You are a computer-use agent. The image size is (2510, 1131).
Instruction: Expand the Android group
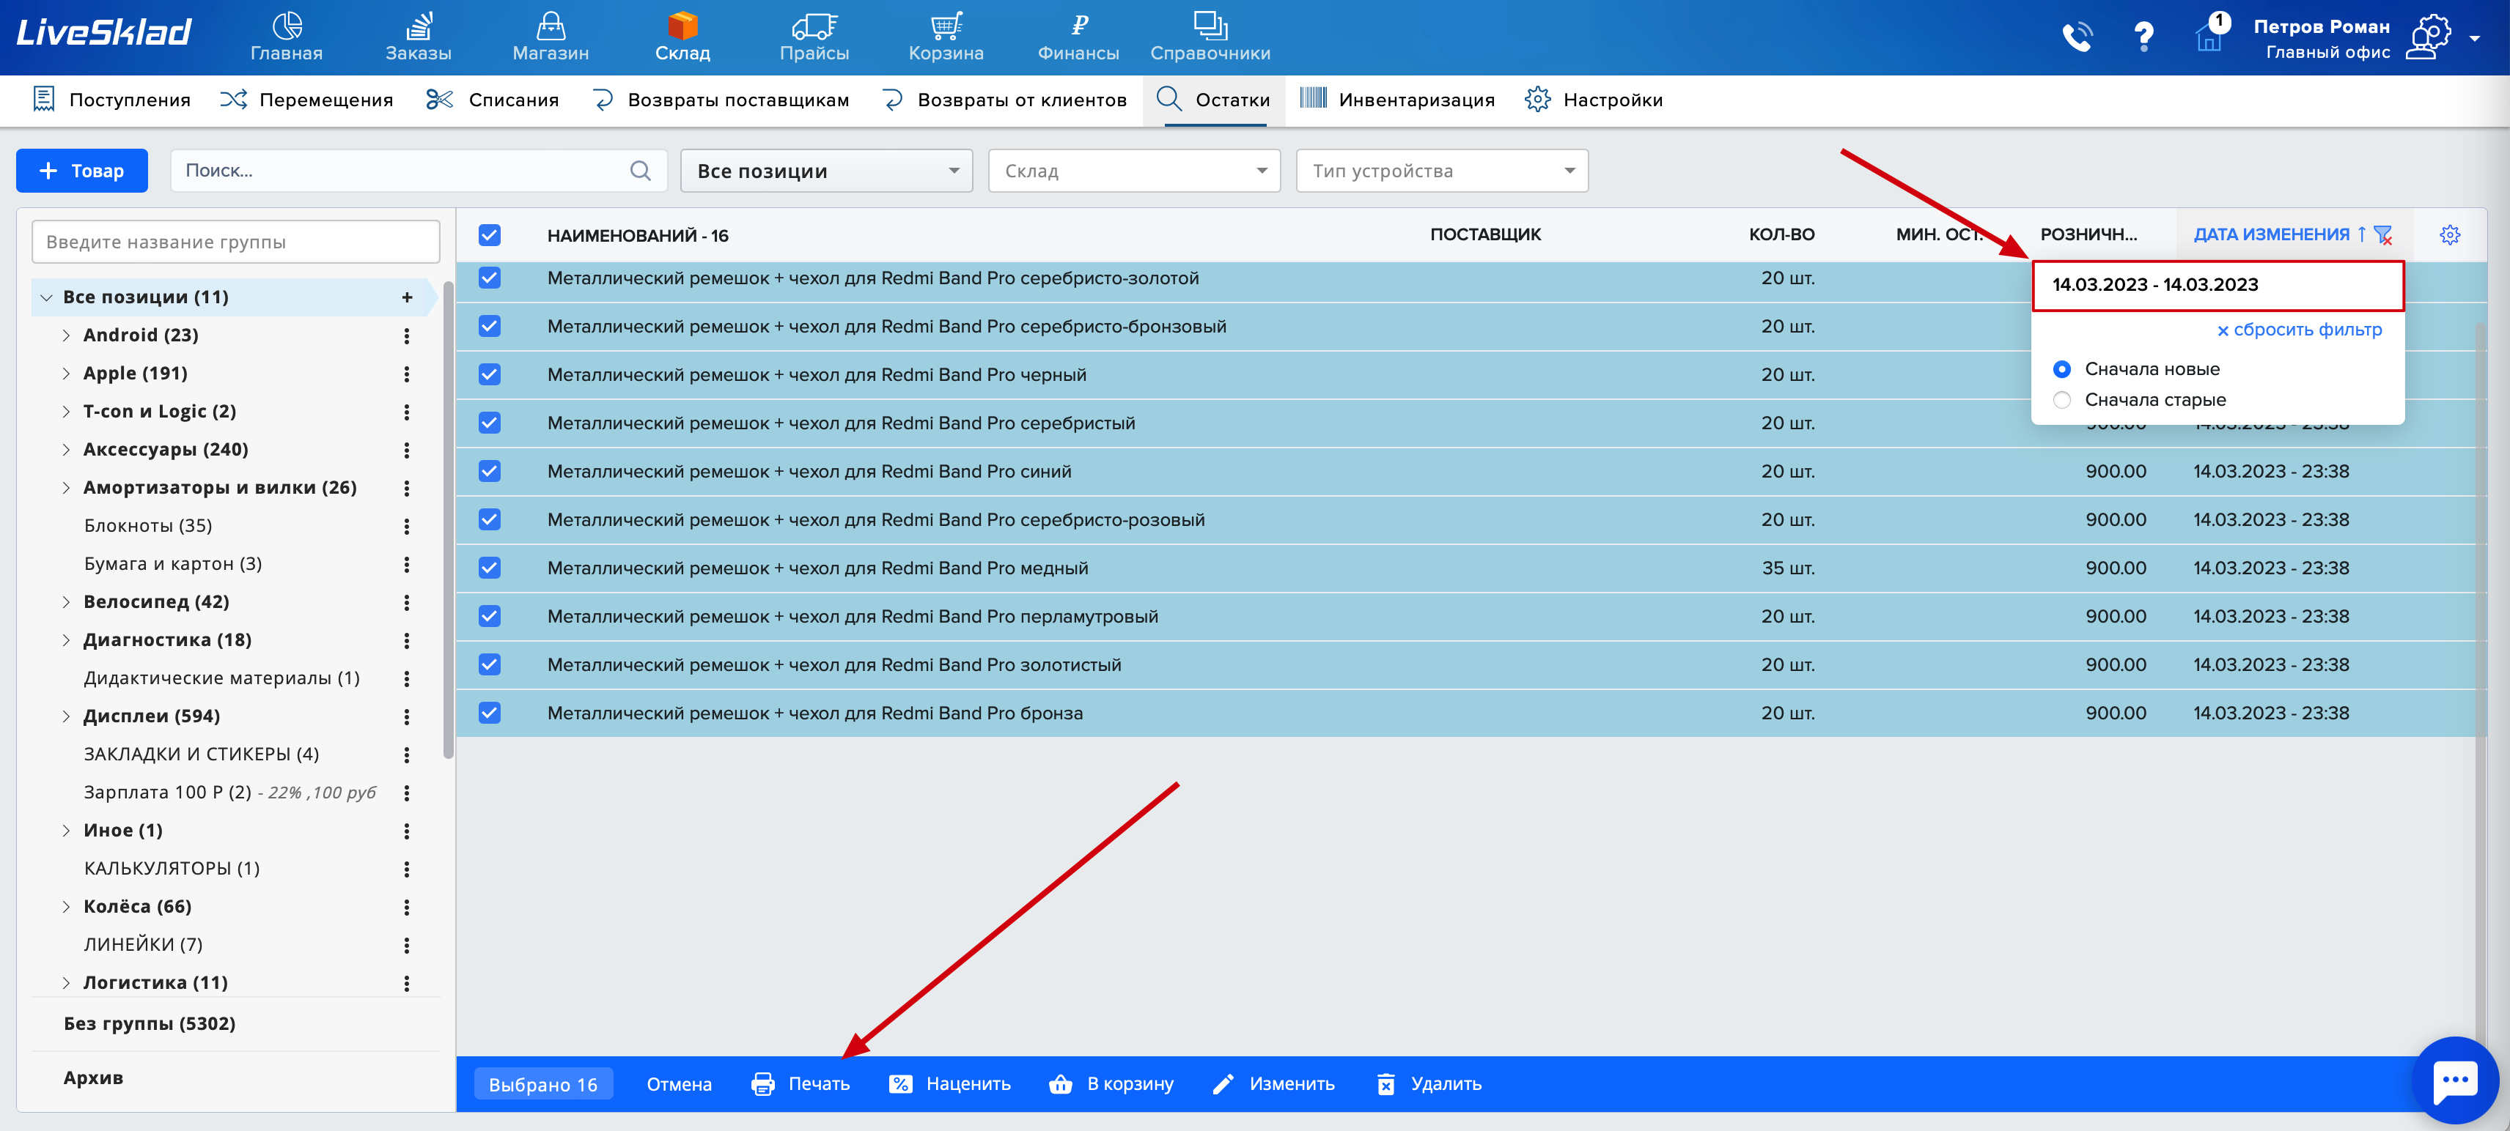(66, 335)
